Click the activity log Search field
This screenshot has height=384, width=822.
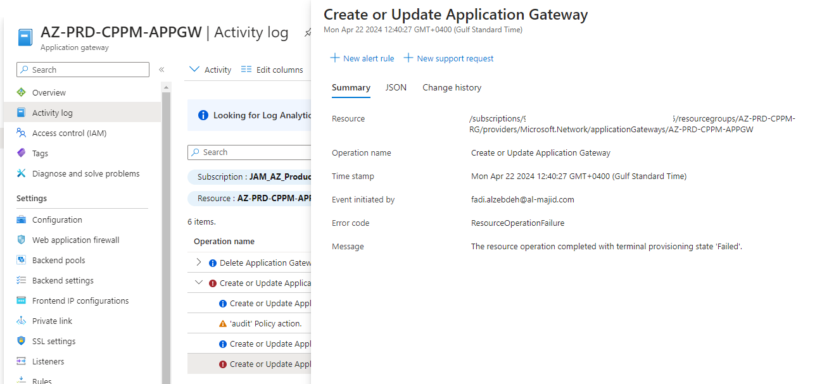pyautogui.click(x=250, y=152)
